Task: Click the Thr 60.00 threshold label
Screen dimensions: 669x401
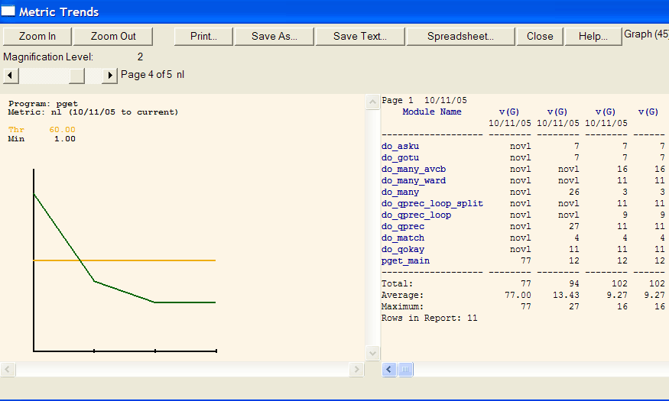Action: [42, 130]
